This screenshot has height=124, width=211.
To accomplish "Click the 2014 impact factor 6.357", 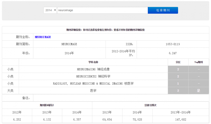I will pos(77,120).
